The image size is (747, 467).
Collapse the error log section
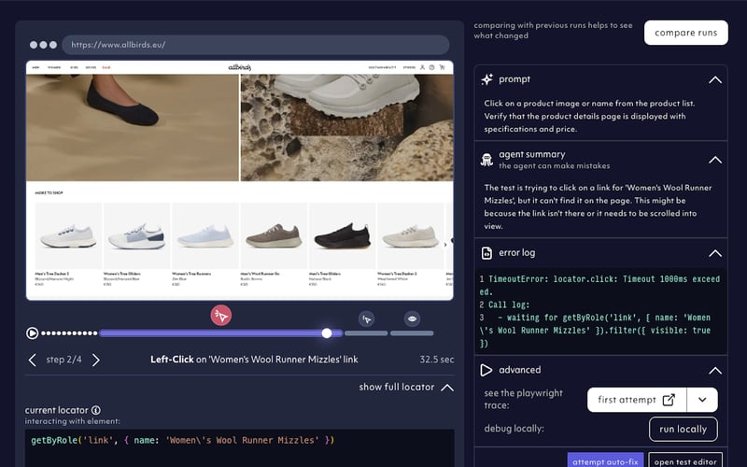pyautogui.click(x=715, y=253)
